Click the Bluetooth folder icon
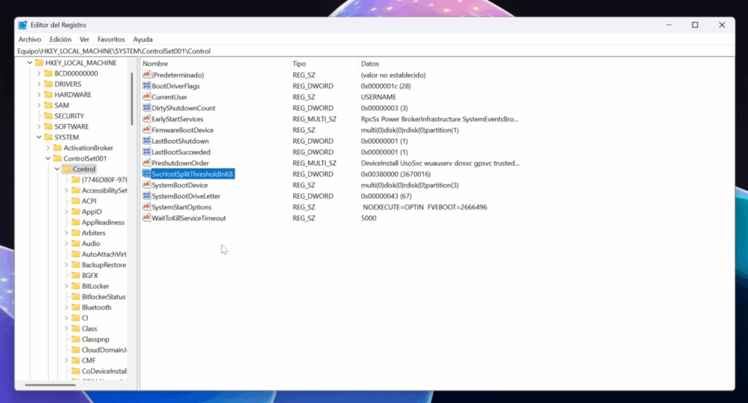Viewport: 748px width, 403px height. pyautogui.click(x=75, y=307)
